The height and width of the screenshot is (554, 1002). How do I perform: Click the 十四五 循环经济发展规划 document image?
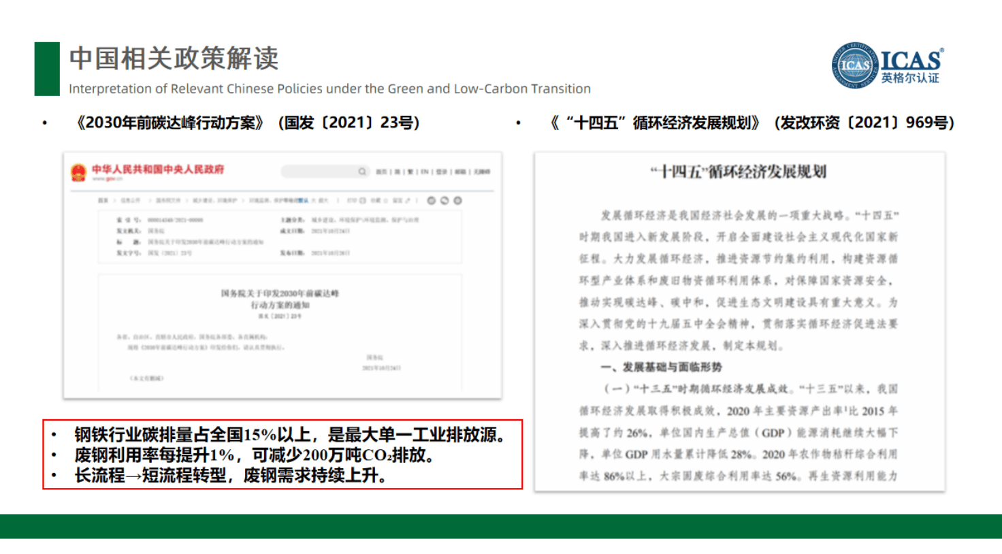pos(739,321)
